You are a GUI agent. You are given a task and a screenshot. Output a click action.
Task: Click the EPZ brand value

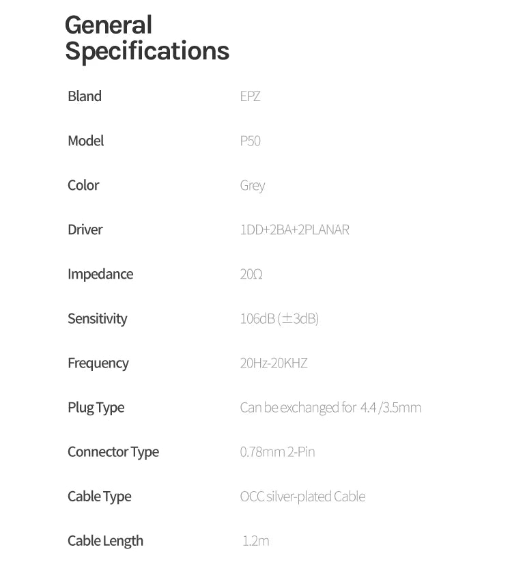(251, 96)
